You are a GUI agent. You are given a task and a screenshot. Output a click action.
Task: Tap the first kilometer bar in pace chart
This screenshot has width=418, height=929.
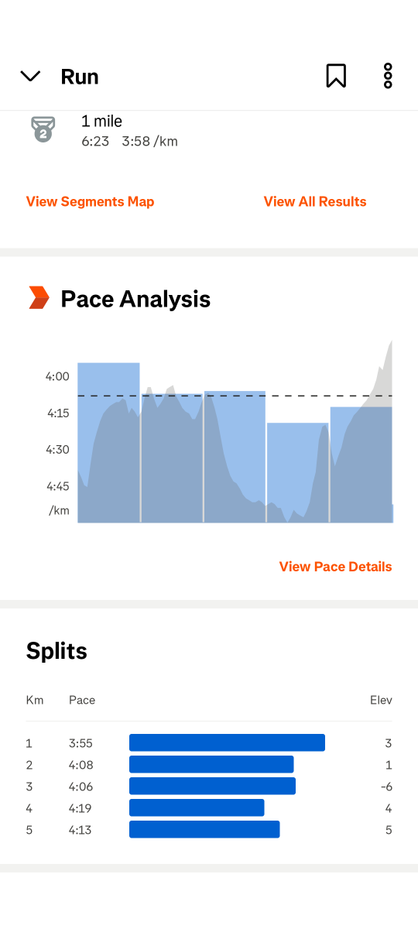pos(108,442)
